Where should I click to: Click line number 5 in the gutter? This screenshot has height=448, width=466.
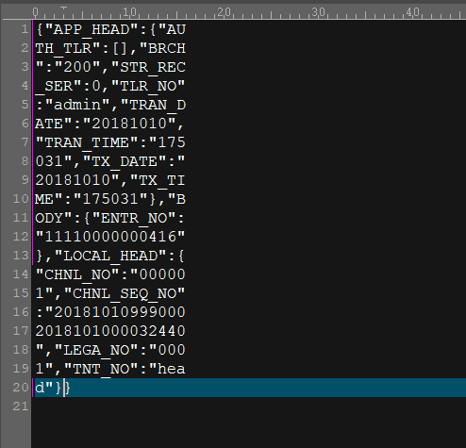click(25, 105)
